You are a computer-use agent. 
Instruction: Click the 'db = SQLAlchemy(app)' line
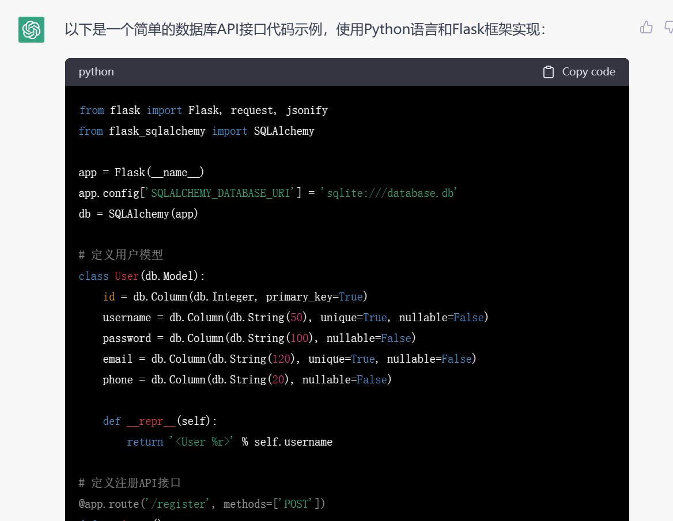pyautogui.click(x=138, y=214)
